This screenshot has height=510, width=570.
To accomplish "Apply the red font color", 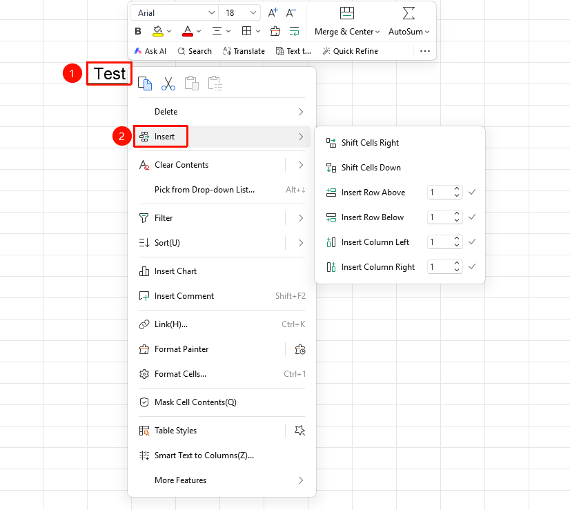I will [x=188, y=31].
